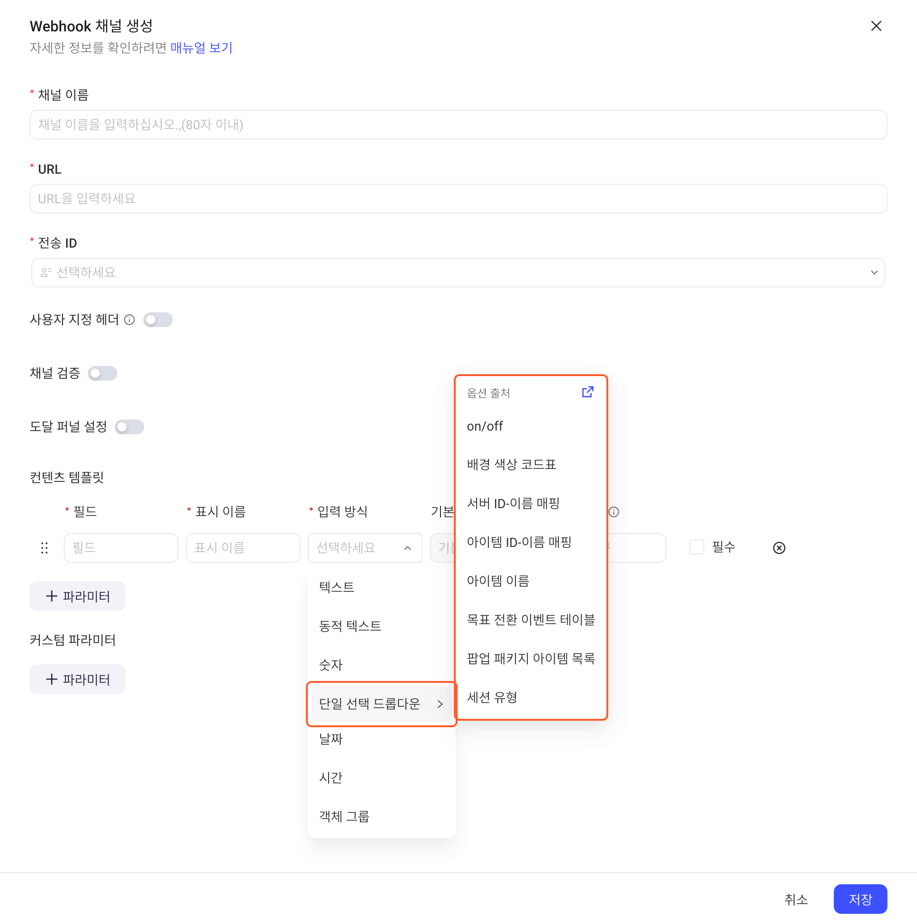Add parameter under 커스텀 파라미터
917x924 pixels.
pos(78,679)
